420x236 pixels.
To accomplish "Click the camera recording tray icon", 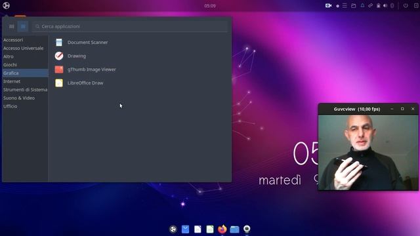I will pyautogui.click(x=328, y=6).
